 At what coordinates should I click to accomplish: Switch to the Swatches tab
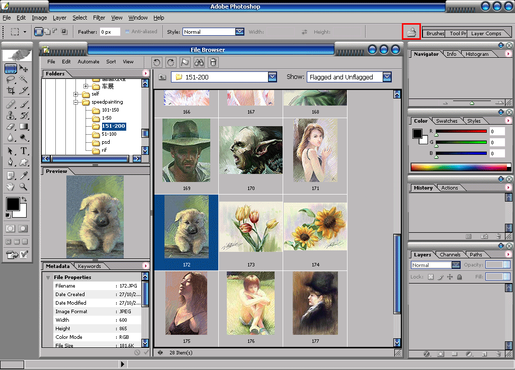tap(447, 121)
